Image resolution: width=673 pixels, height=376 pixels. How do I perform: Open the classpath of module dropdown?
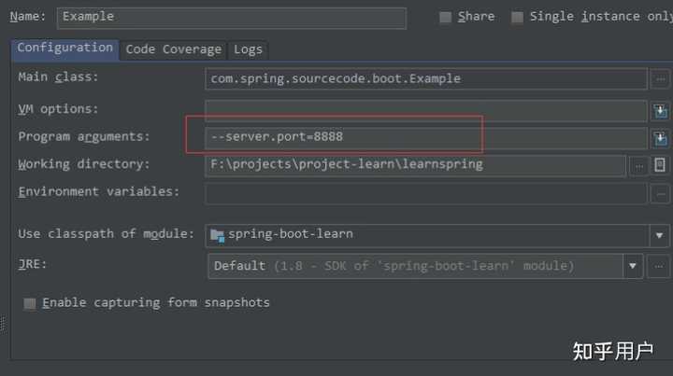[x=660, y=235]
